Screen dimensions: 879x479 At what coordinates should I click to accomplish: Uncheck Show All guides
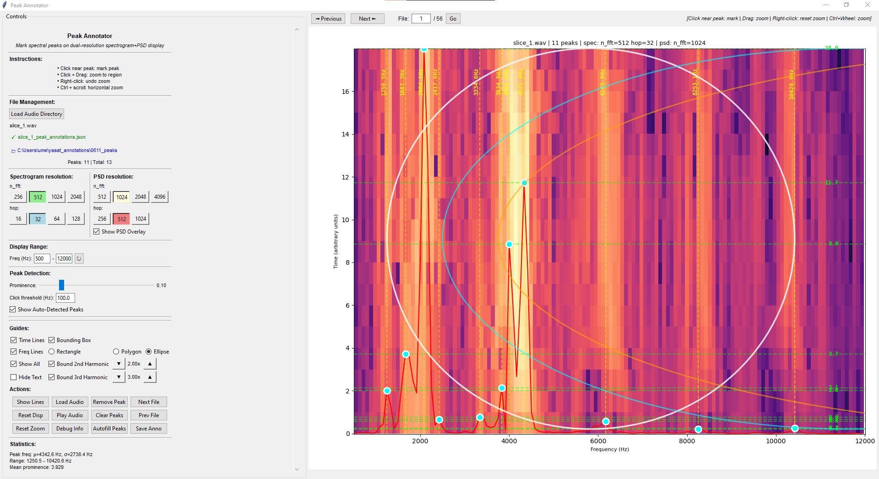(x=14, y=364)
